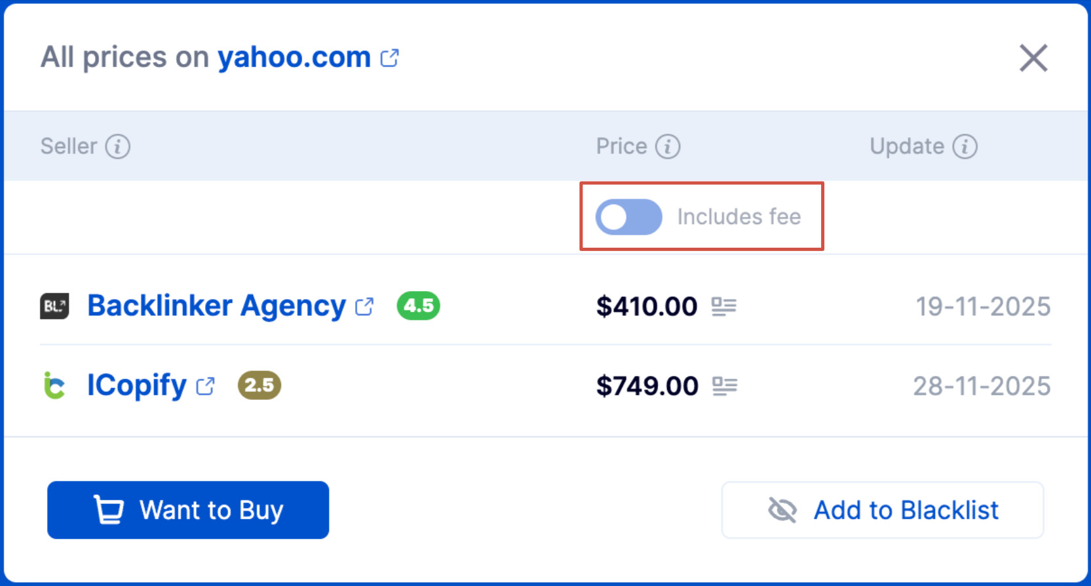Click the 4.5 rating badge
1091x586 pixels.
(x=417, y=305)
